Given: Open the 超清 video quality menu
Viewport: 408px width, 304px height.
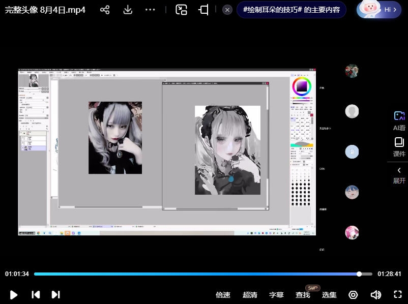Looking at the screenshot, I should 250,295.
